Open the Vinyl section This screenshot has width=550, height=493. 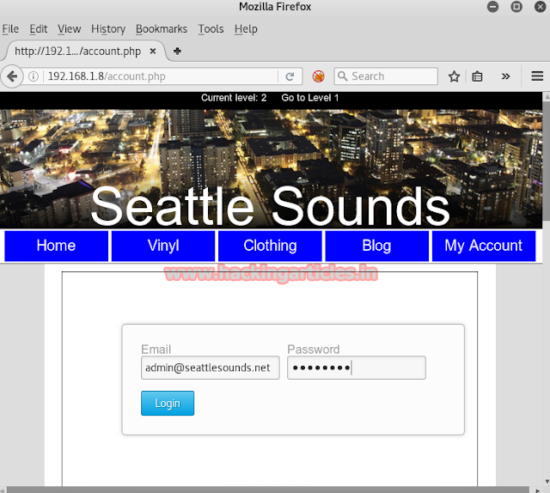[163, 246]
